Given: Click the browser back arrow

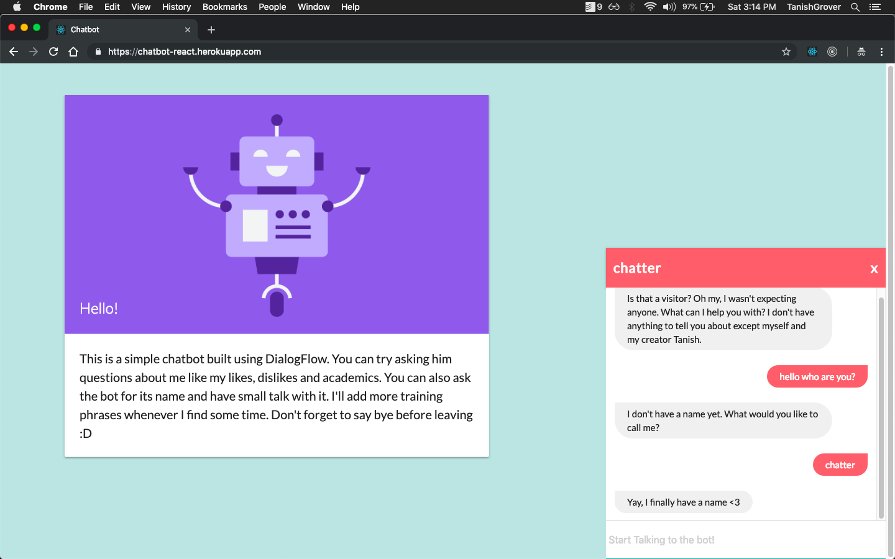Looking at the screenshot, I should 14,52.
